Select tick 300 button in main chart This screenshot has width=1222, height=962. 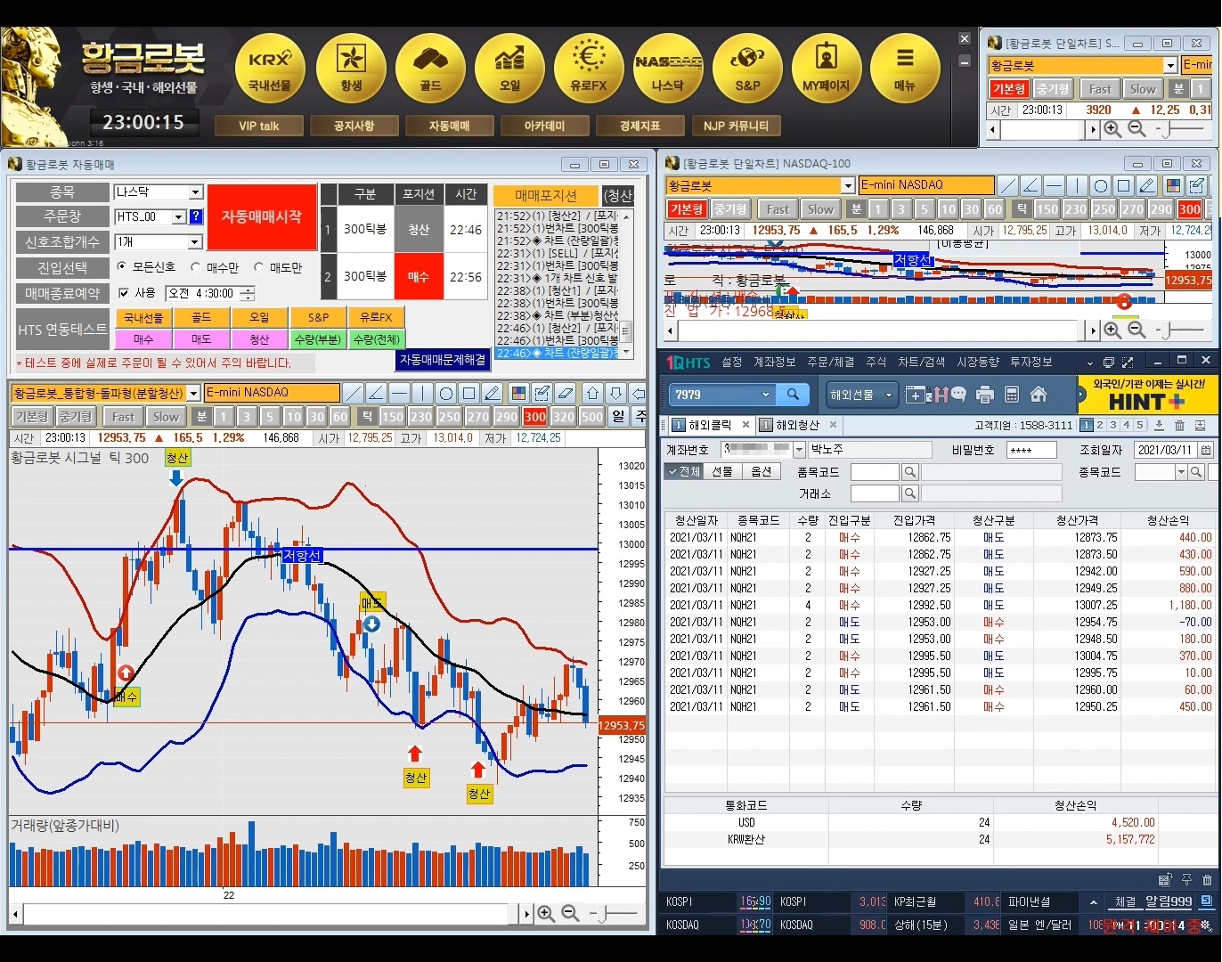coord(535,417)
